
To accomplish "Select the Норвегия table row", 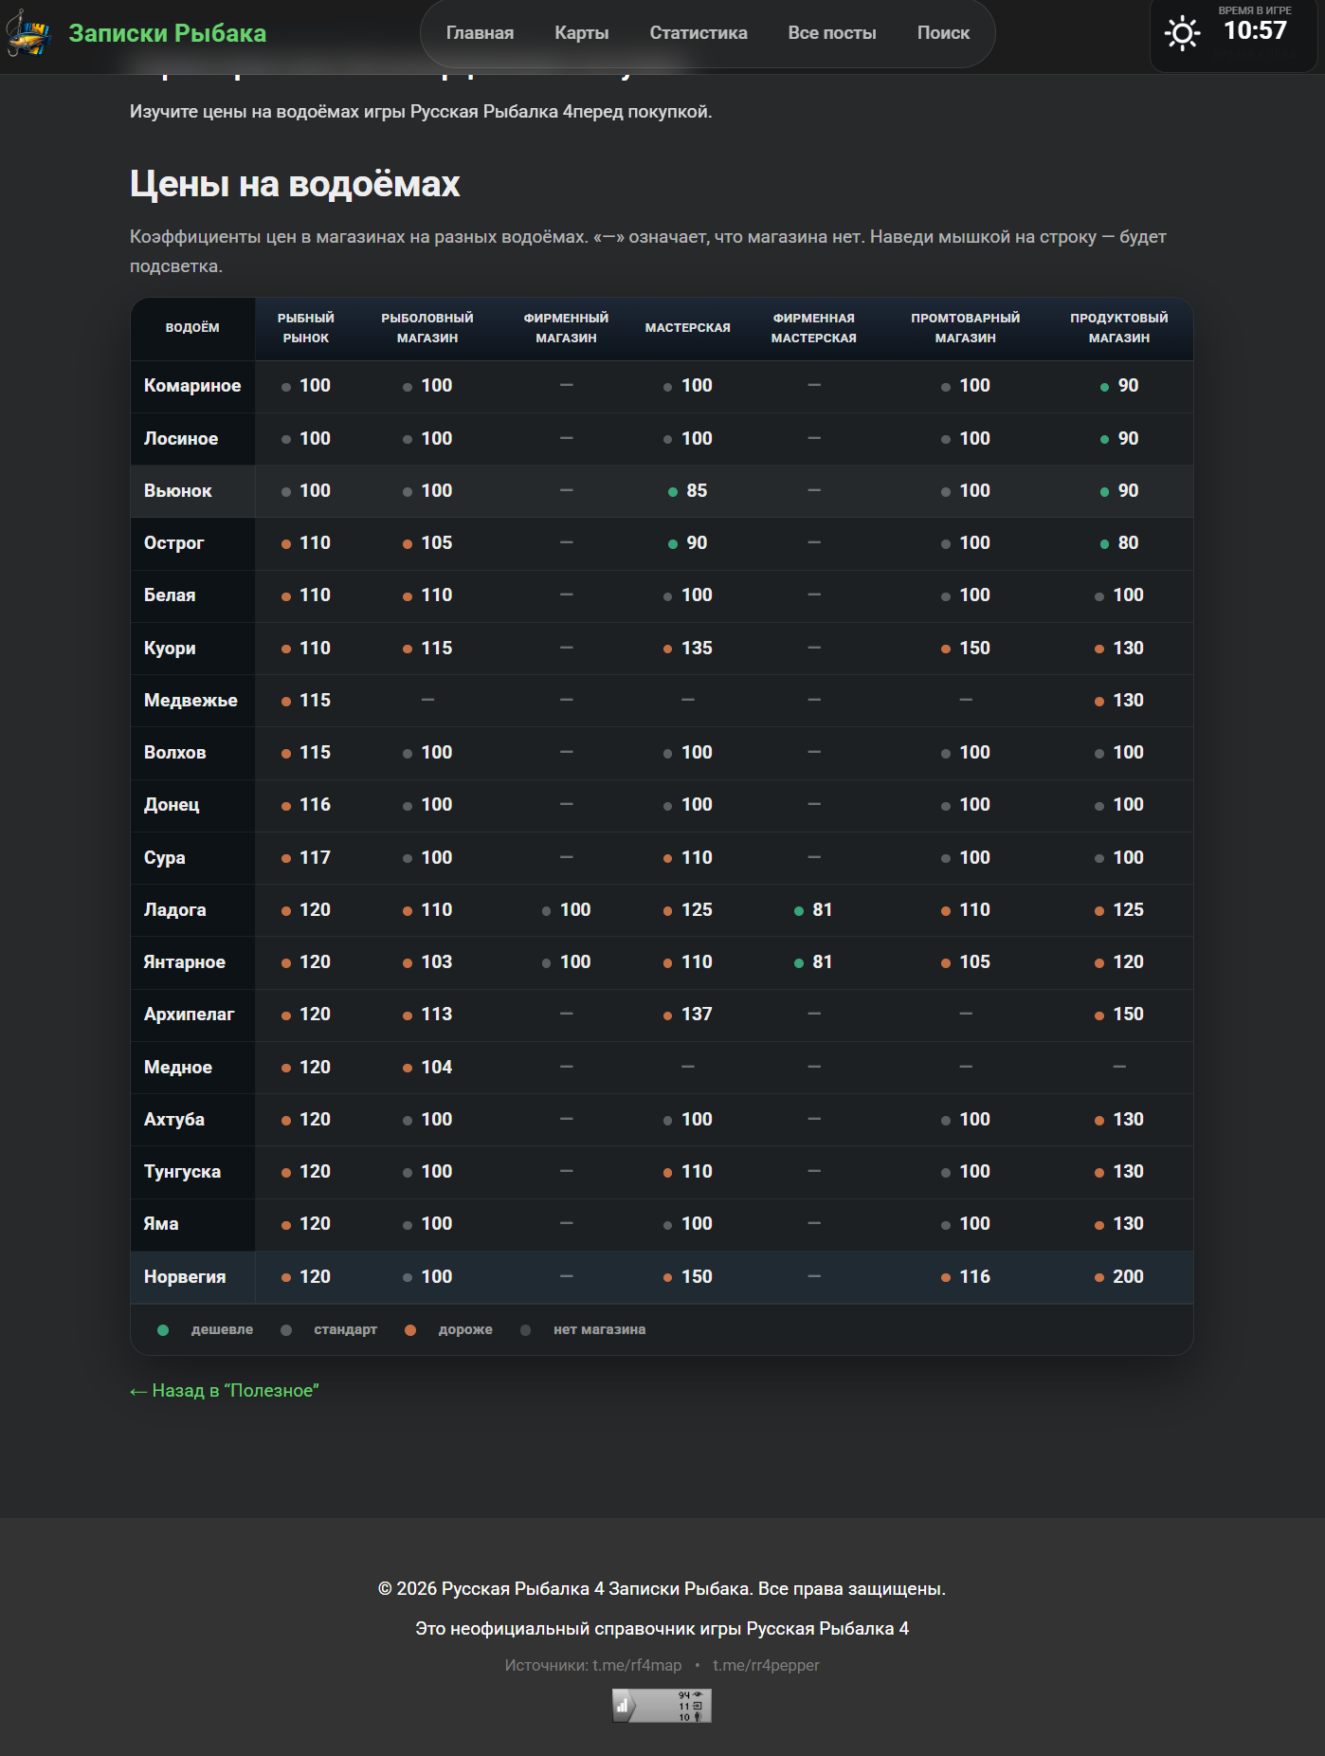I will pyautogui.click(x=661, y=1277).
